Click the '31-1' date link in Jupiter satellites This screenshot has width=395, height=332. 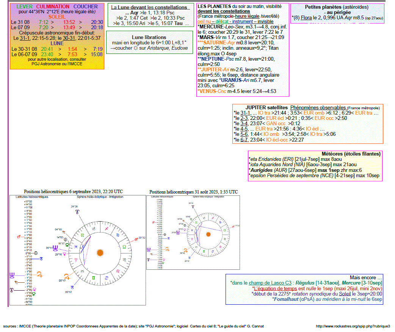point(245,113)
